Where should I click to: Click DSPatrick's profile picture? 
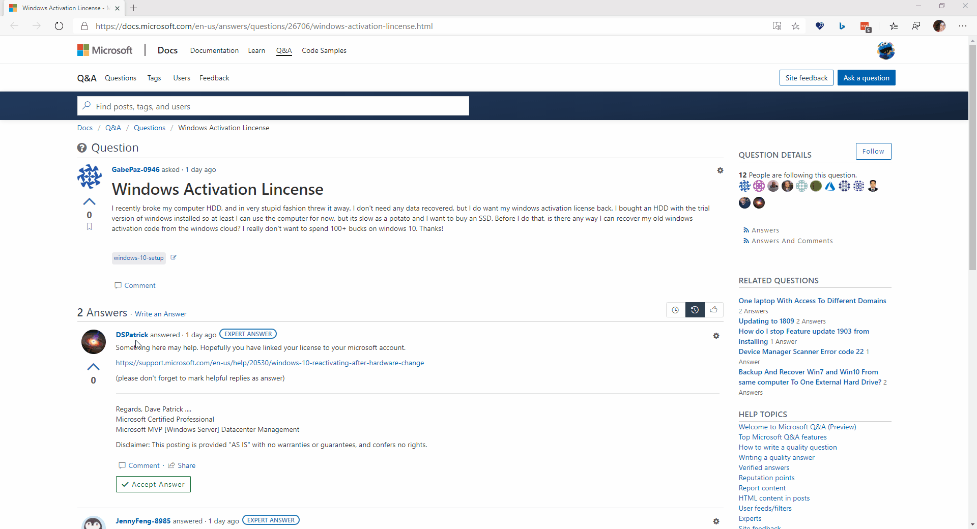click(94, 342)
